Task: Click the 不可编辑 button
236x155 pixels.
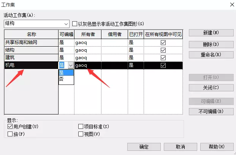Action: tap(211, 111)
